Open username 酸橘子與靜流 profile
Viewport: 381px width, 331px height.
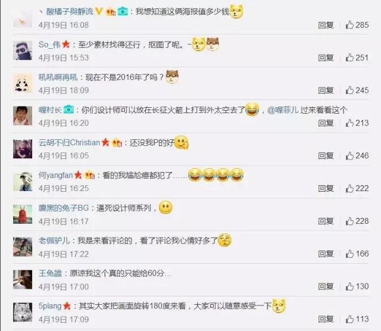click(70, 11)
